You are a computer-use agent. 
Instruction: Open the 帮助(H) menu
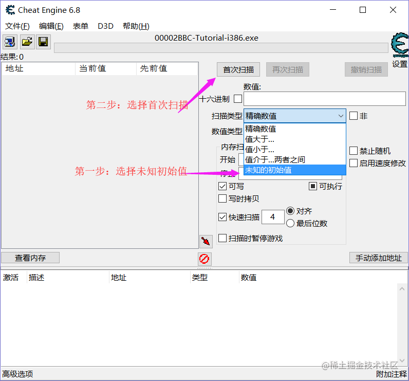point(136,26)
